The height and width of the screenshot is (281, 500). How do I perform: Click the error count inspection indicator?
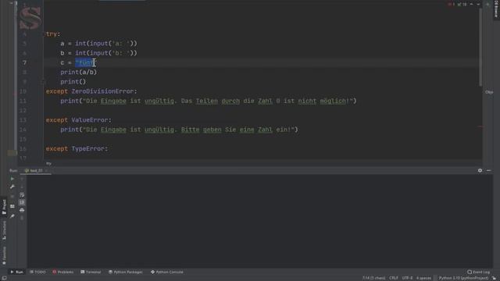(x=452, y=5)
